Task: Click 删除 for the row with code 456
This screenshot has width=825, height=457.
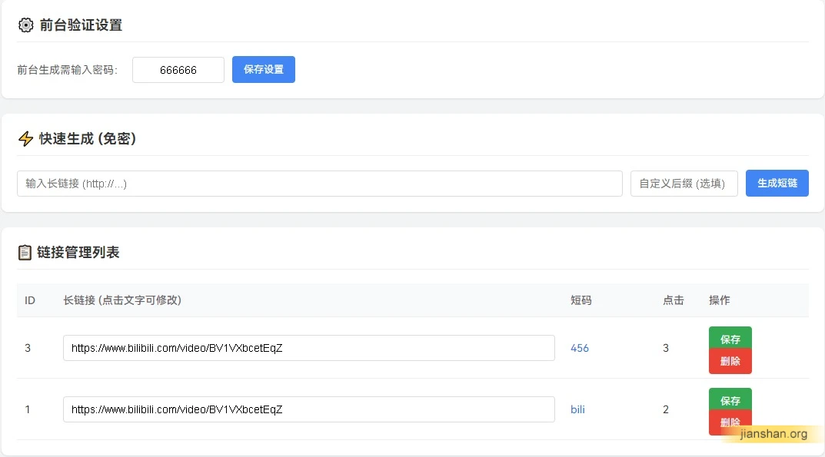Action: click(x=730, y=361)
